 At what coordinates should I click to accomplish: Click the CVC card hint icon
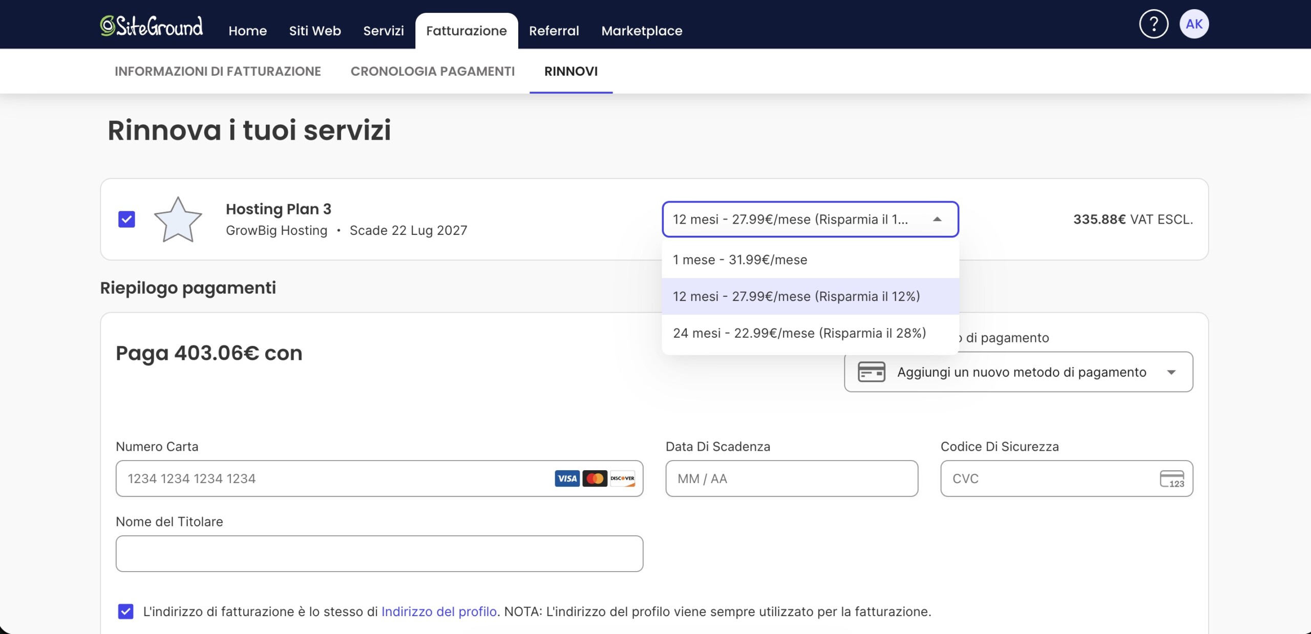1172,479
